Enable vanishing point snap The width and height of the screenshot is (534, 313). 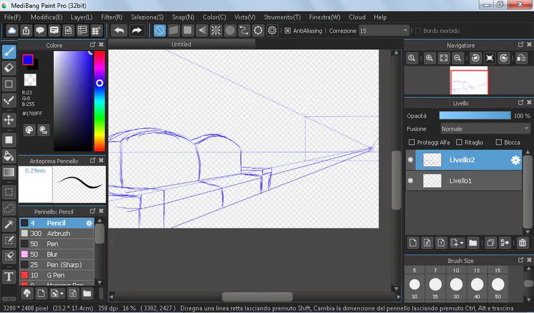(x=202, y=31)
